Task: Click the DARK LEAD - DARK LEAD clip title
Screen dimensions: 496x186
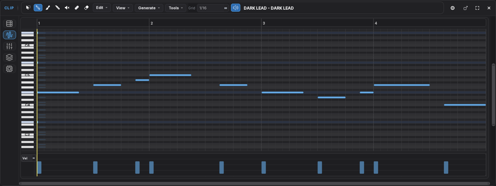Action: click(x=269, y=8)
